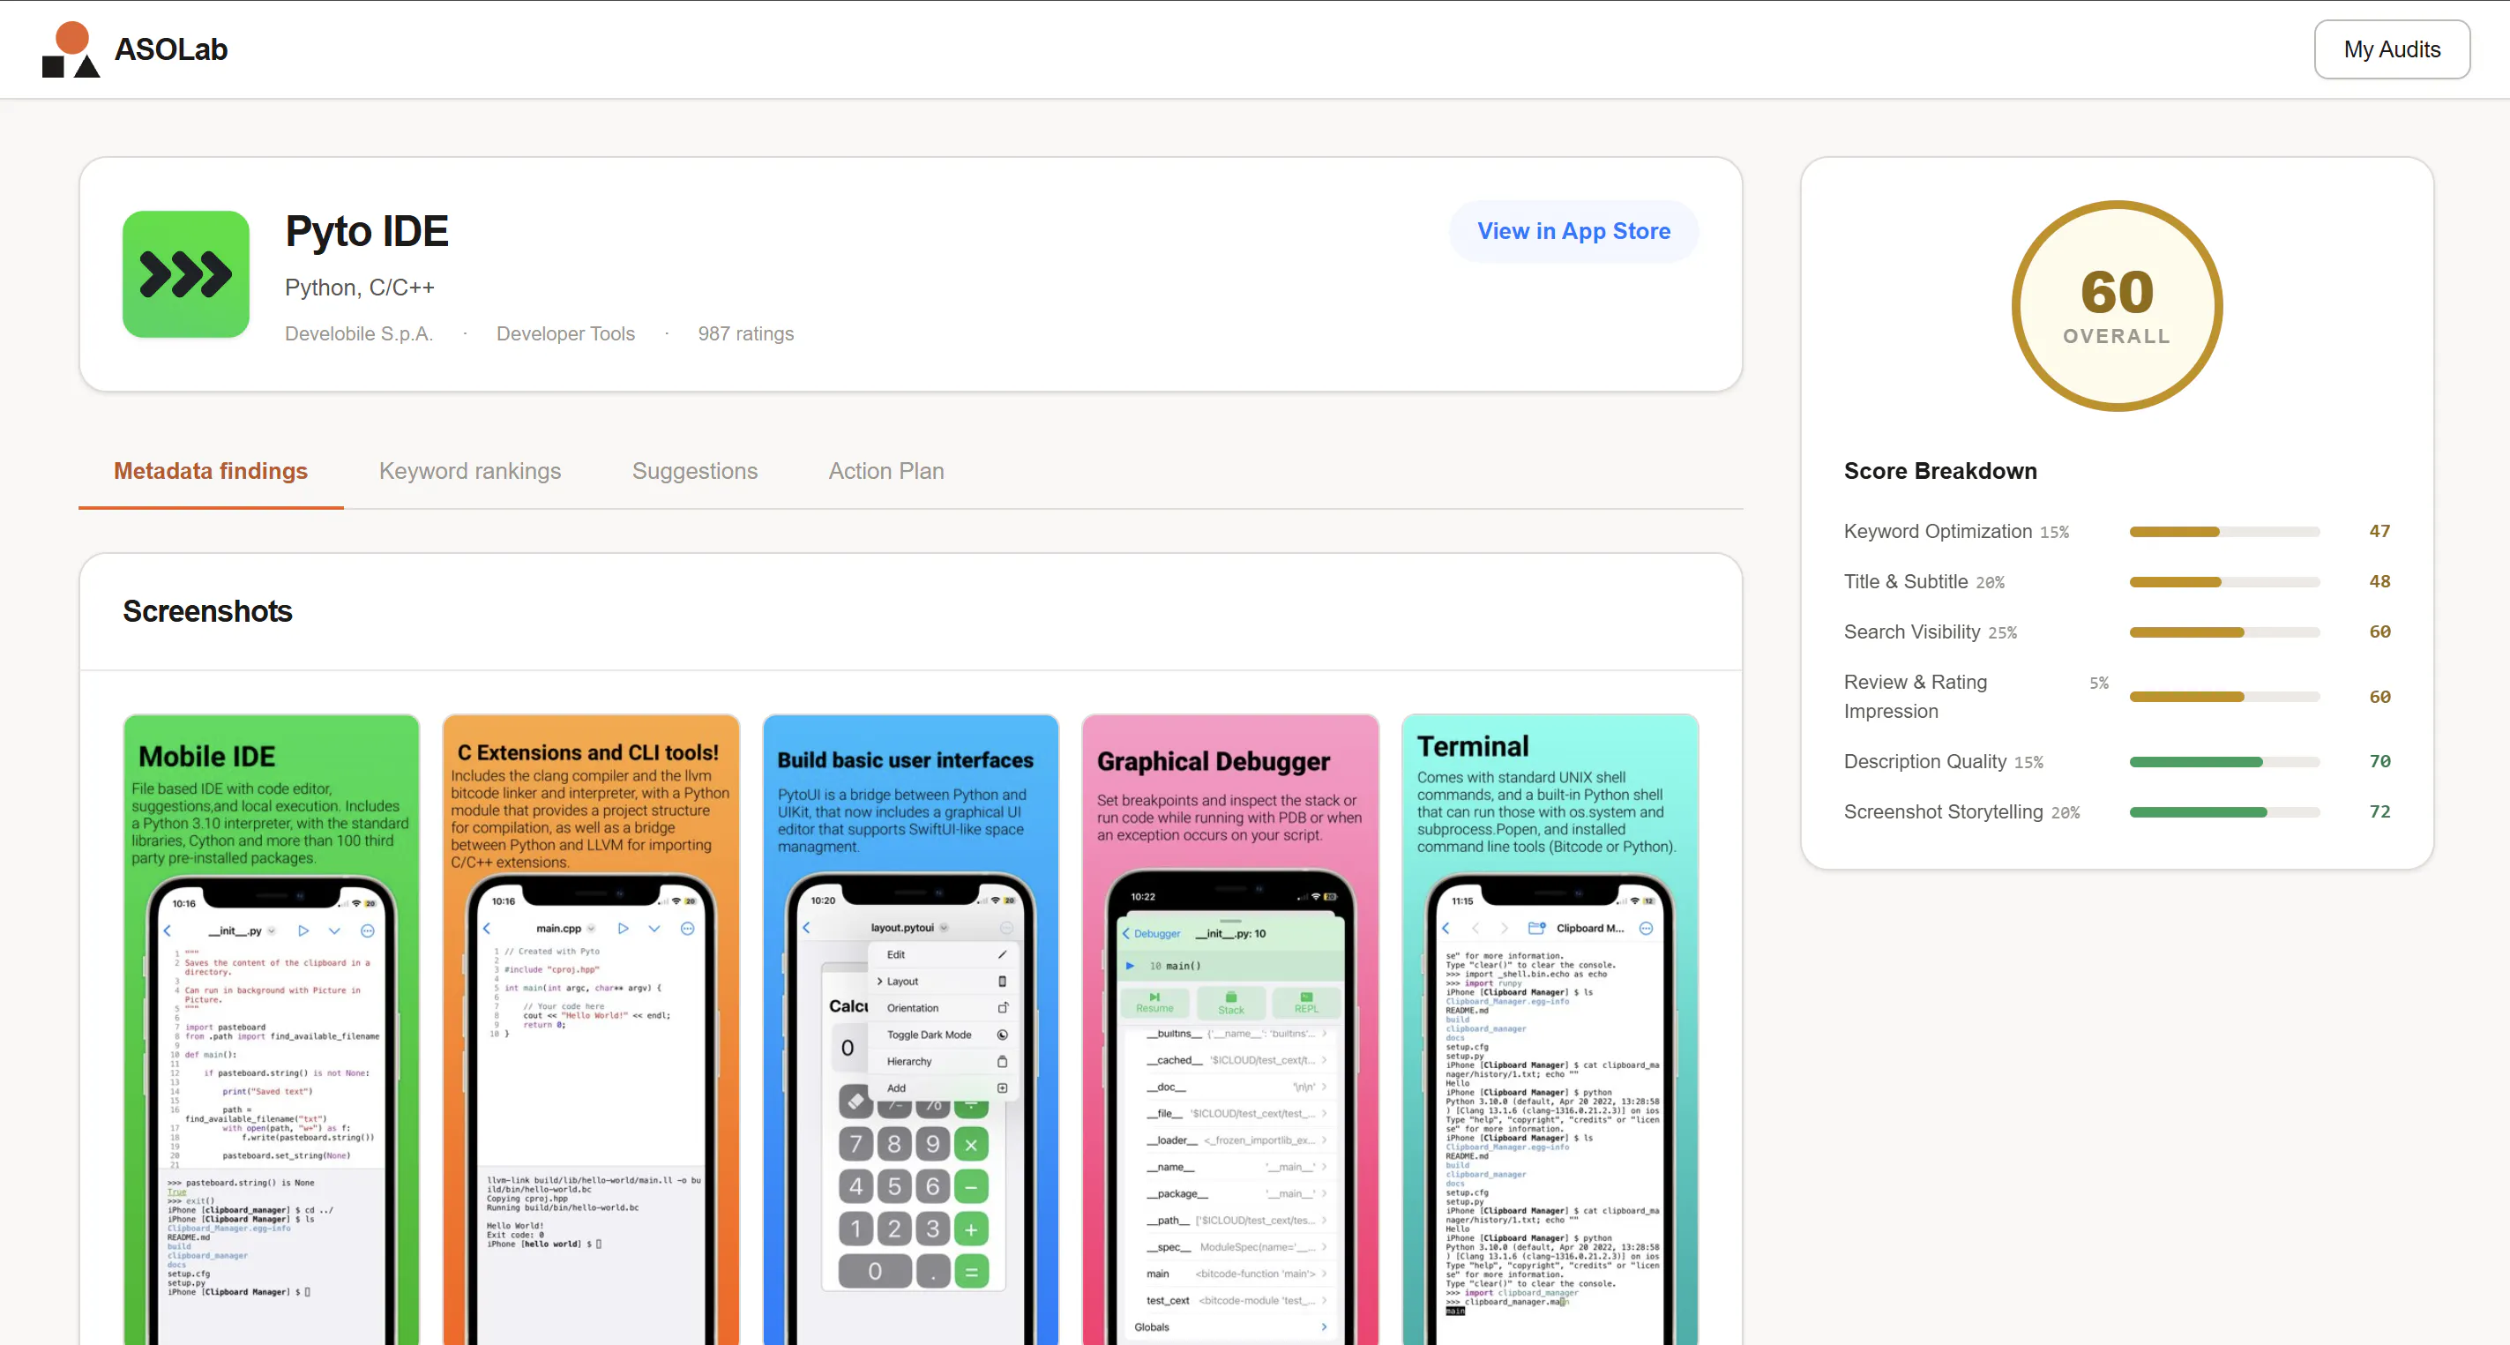Open the Build basic user interfaces screenshot
Image resolution: width=2510 pixels, height=1345 pixels.
[x=910, y=1029]
